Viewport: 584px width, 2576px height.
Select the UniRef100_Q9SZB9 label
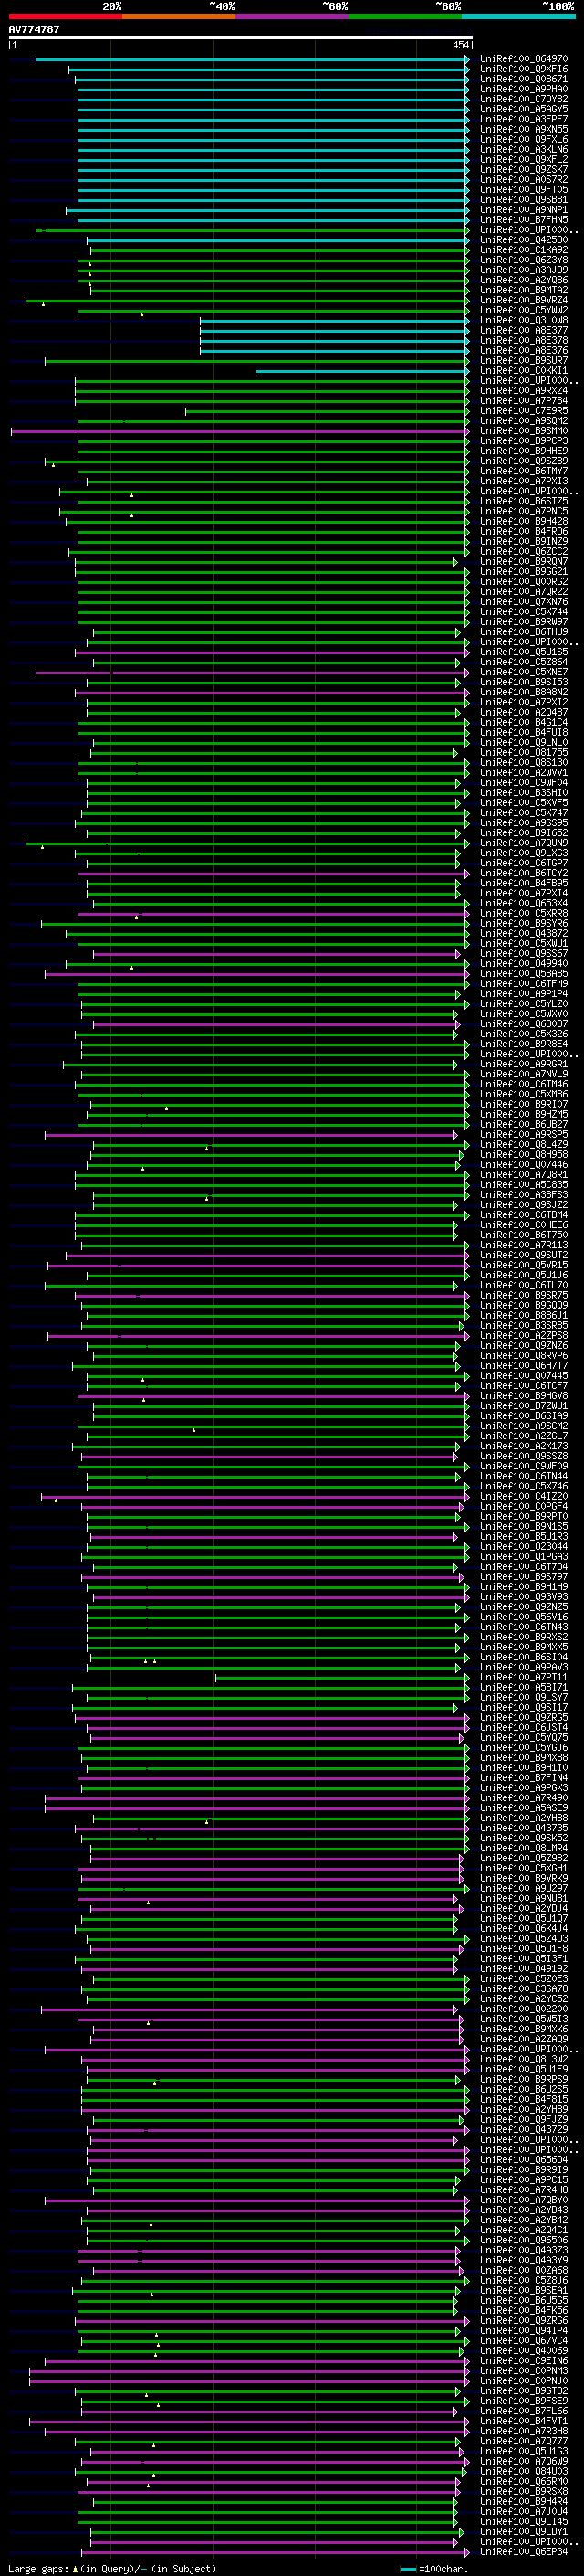(x=524, y=461)
